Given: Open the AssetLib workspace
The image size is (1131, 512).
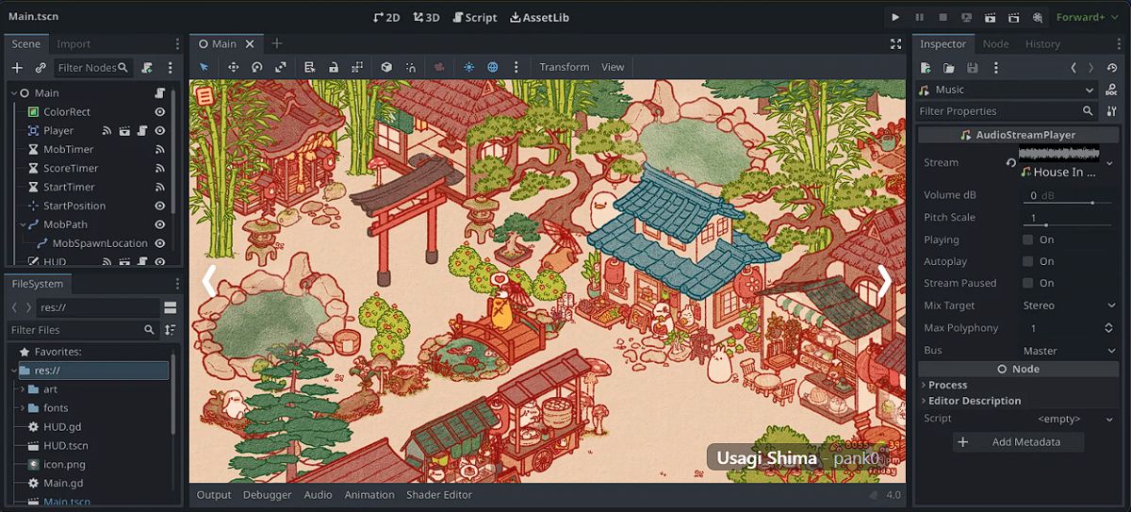Looking at the screenshot, I should click(x=539, y=17).
